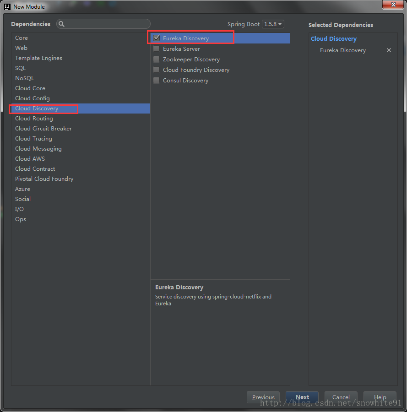This screenshot has height=412, width=407.
Task: Enable the Consul Discovery checkbox
Action: [156, 80]
